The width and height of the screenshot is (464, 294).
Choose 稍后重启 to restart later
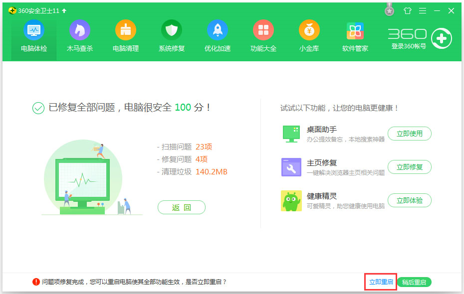(414, 282)
